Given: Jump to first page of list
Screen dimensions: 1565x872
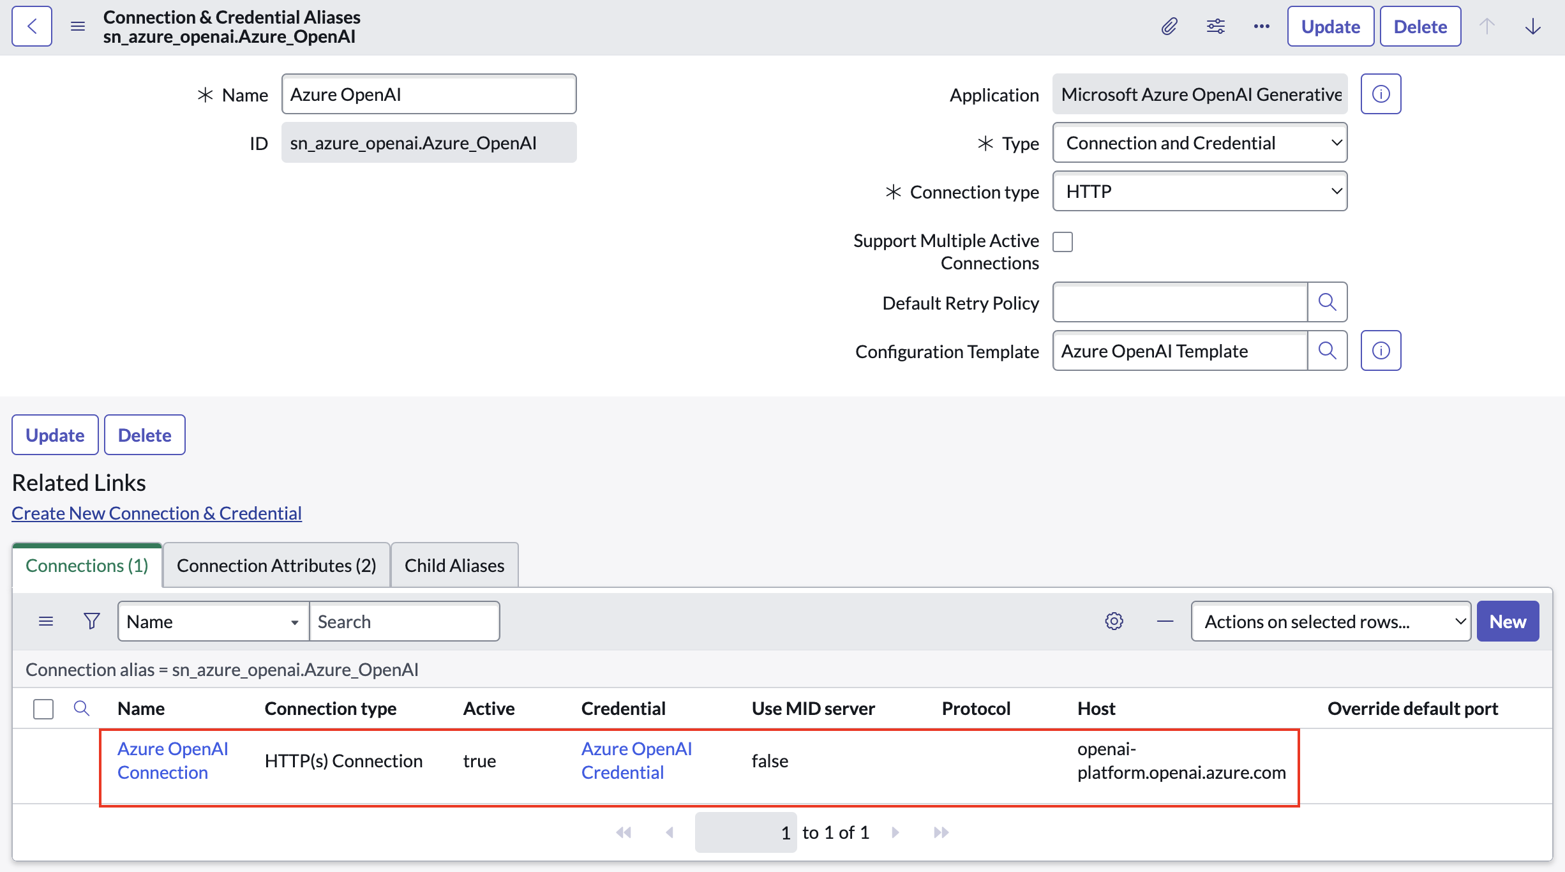Looking at the screenshot, I should tap(624, 832).
